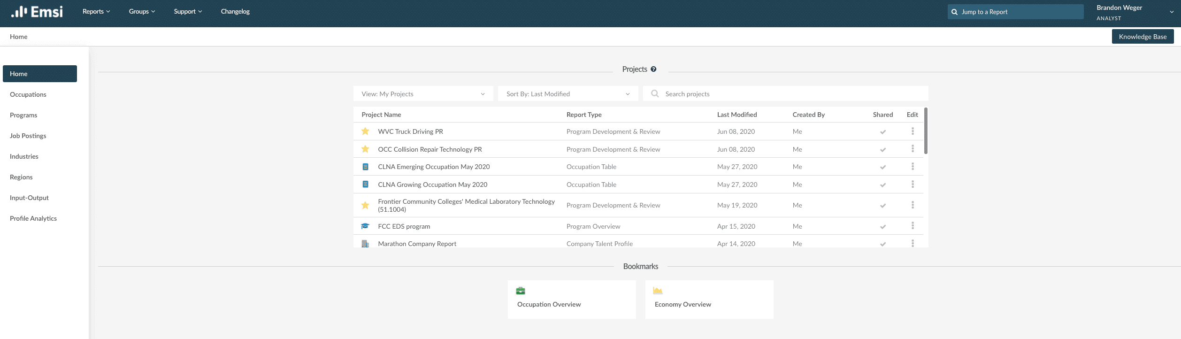
Task: Open the Marathon Company Report project
Action: point(417,244)
